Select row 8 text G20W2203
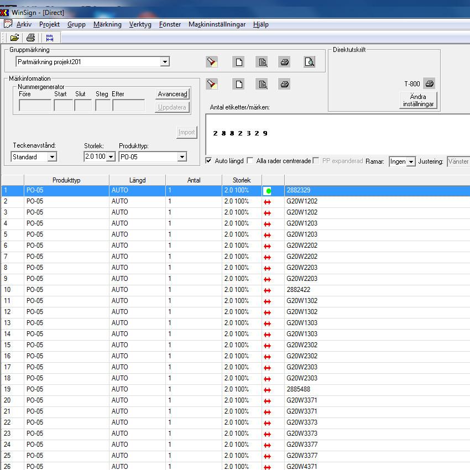This screenshot has height=470, width=470. coord(301,268)
